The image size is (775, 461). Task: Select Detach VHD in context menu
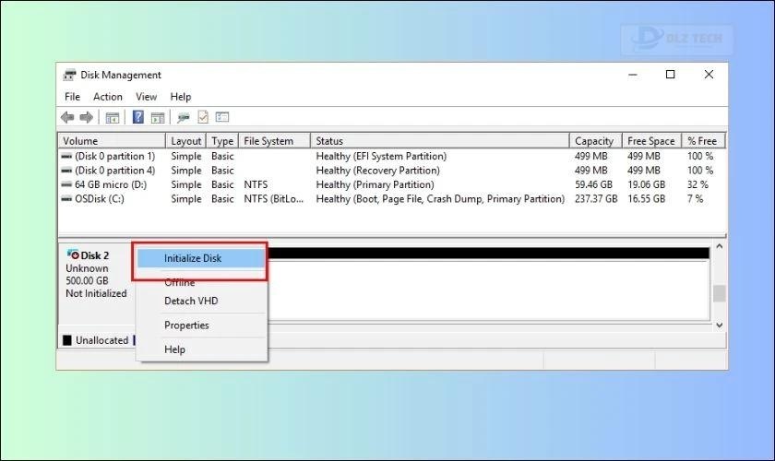191,301
